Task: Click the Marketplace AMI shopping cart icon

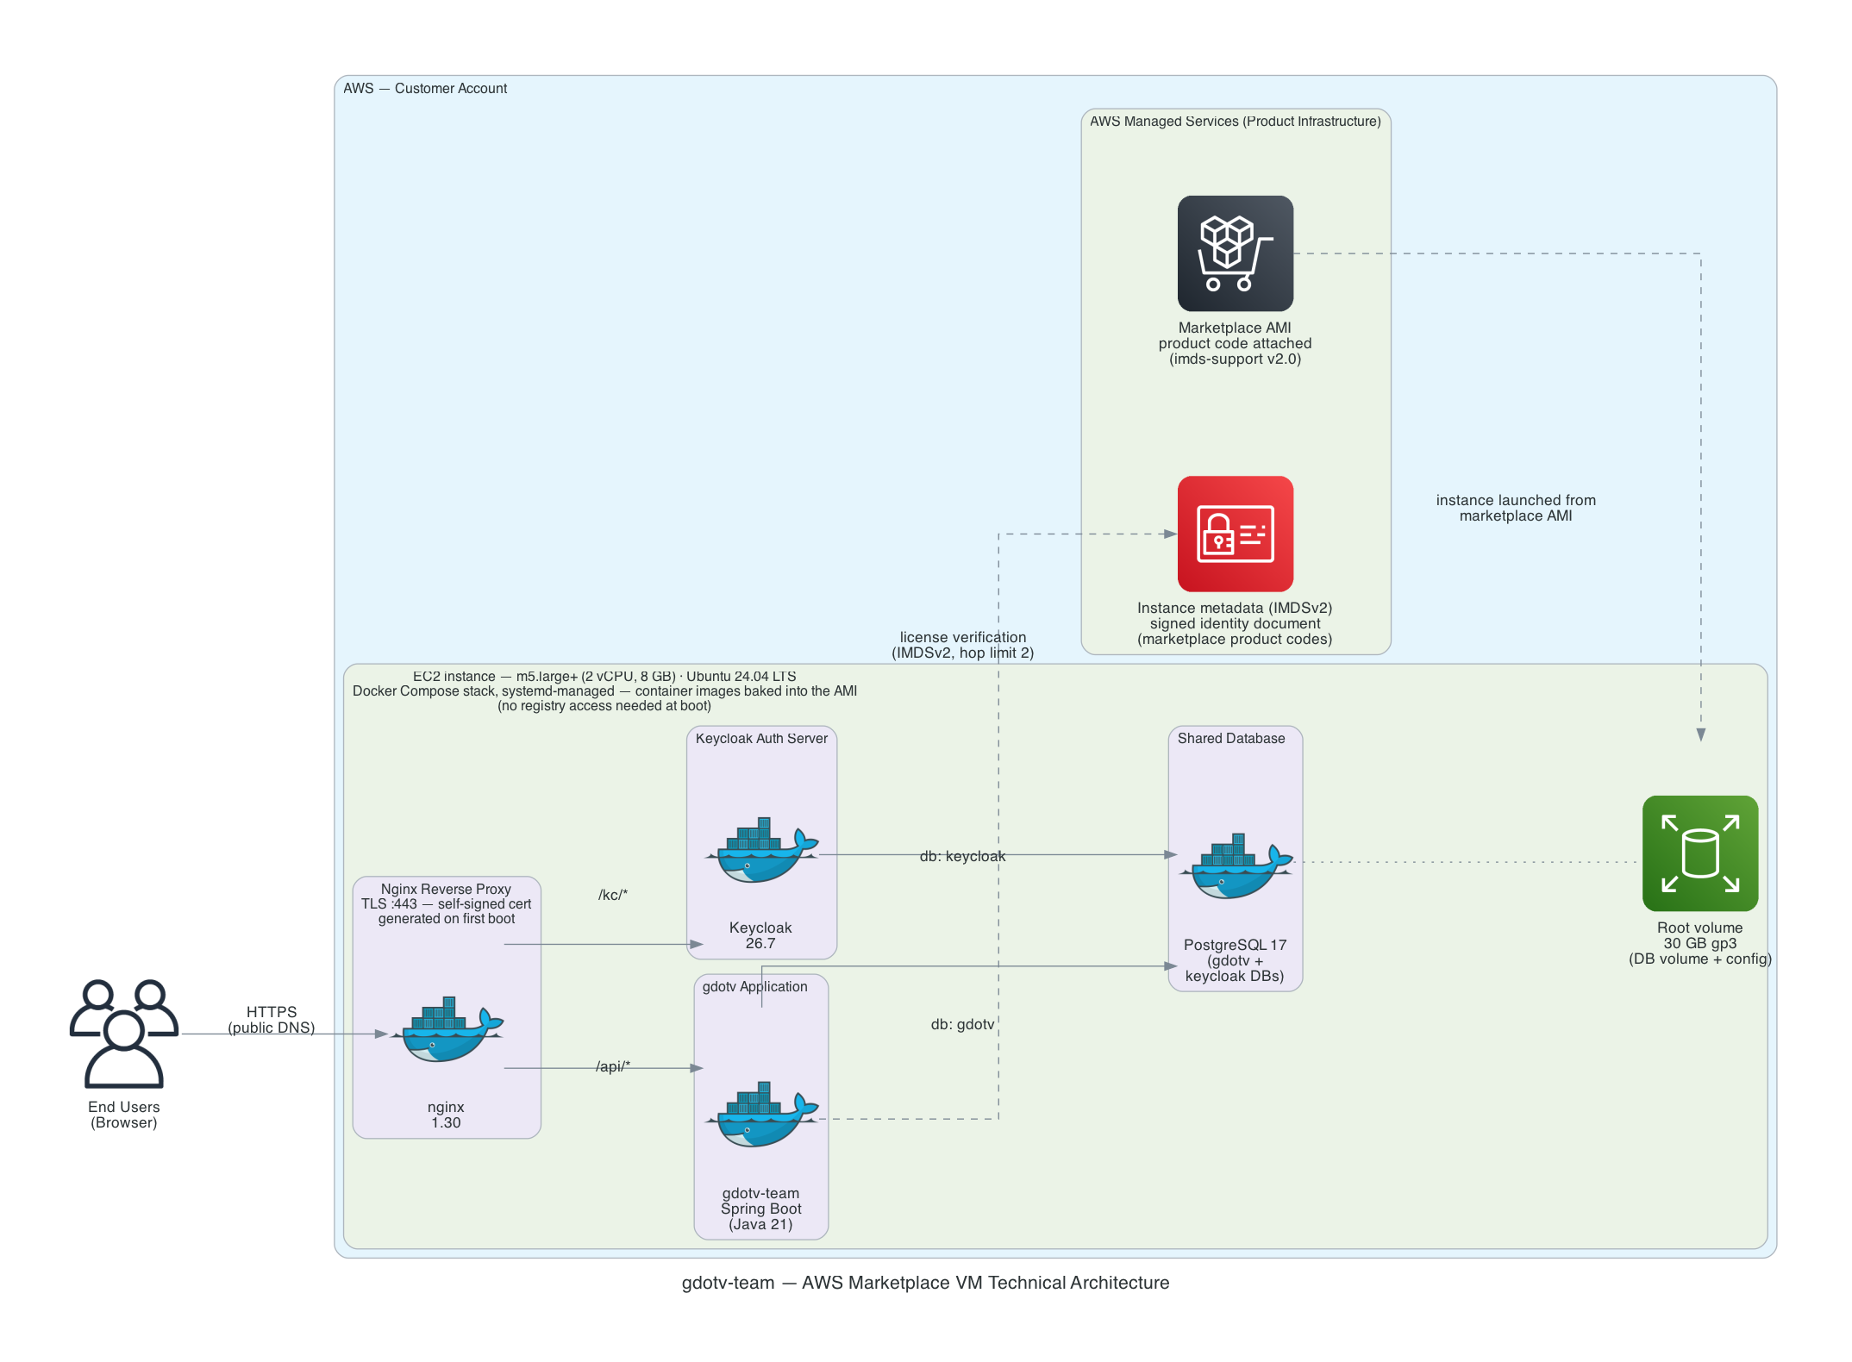Action: pos(1235,253)
